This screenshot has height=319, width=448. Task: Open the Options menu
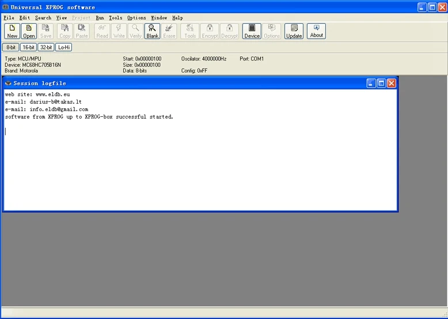(136, 18)
